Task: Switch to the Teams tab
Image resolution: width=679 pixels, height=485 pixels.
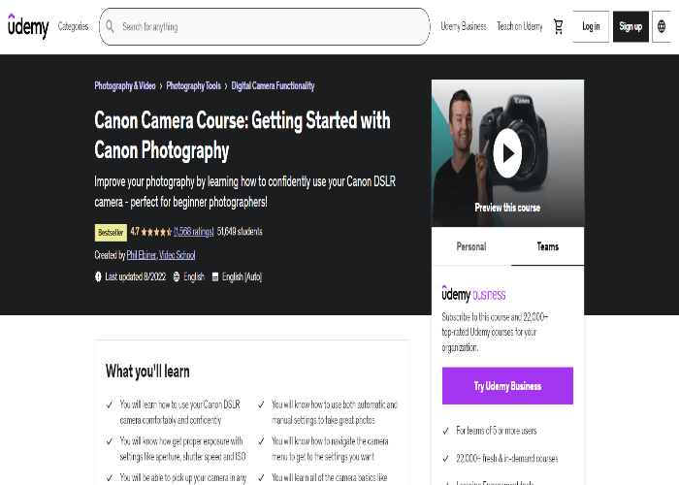Action: [548, 246]
